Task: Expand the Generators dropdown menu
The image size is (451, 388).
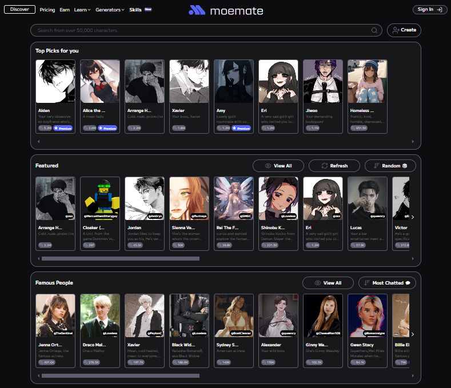Action: point(110,10)
